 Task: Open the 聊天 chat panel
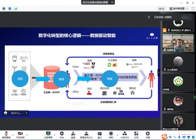pyautogui.click(x=100, y=134)
